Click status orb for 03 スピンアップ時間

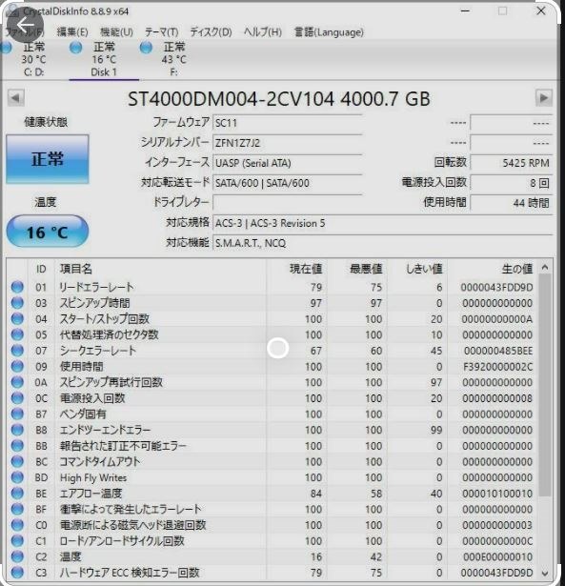tap(17, 303)
